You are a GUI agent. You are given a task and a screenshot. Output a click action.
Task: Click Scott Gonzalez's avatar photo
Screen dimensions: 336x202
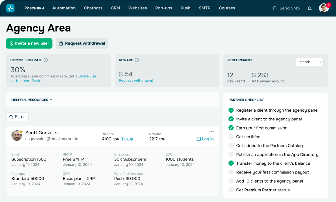click(x=17, y=136)
